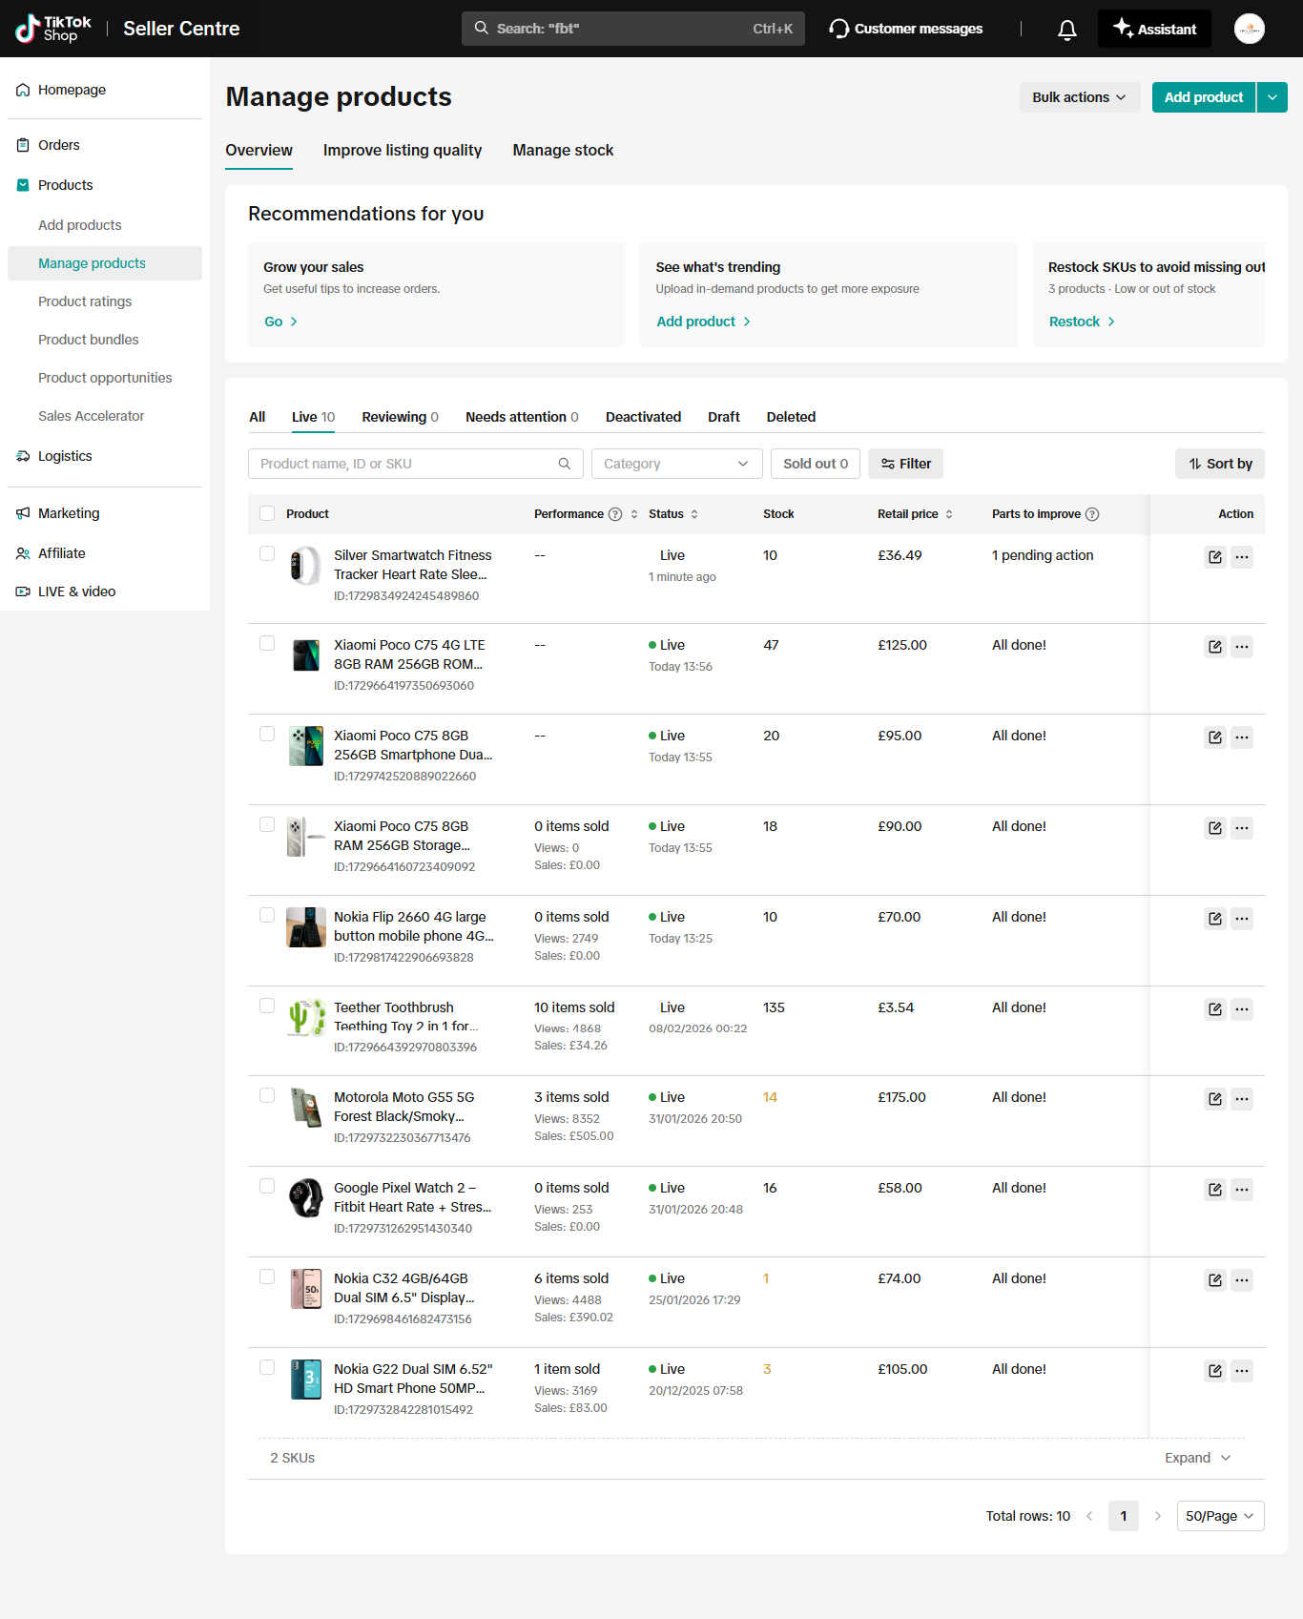Change the 50/Page rows setting
The height and width of the screenshot is (1619, 1303).
1220,1516
